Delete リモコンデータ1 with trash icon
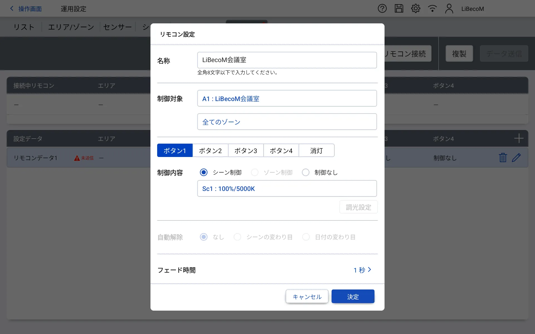Image resolution: width=535 pixels, height=334 pixels. coord(503,158)
